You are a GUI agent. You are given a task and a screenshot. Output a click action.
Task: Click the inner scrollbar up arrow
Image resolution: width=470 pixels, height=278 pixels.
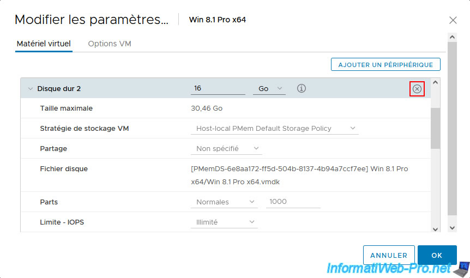pos(435,82)
